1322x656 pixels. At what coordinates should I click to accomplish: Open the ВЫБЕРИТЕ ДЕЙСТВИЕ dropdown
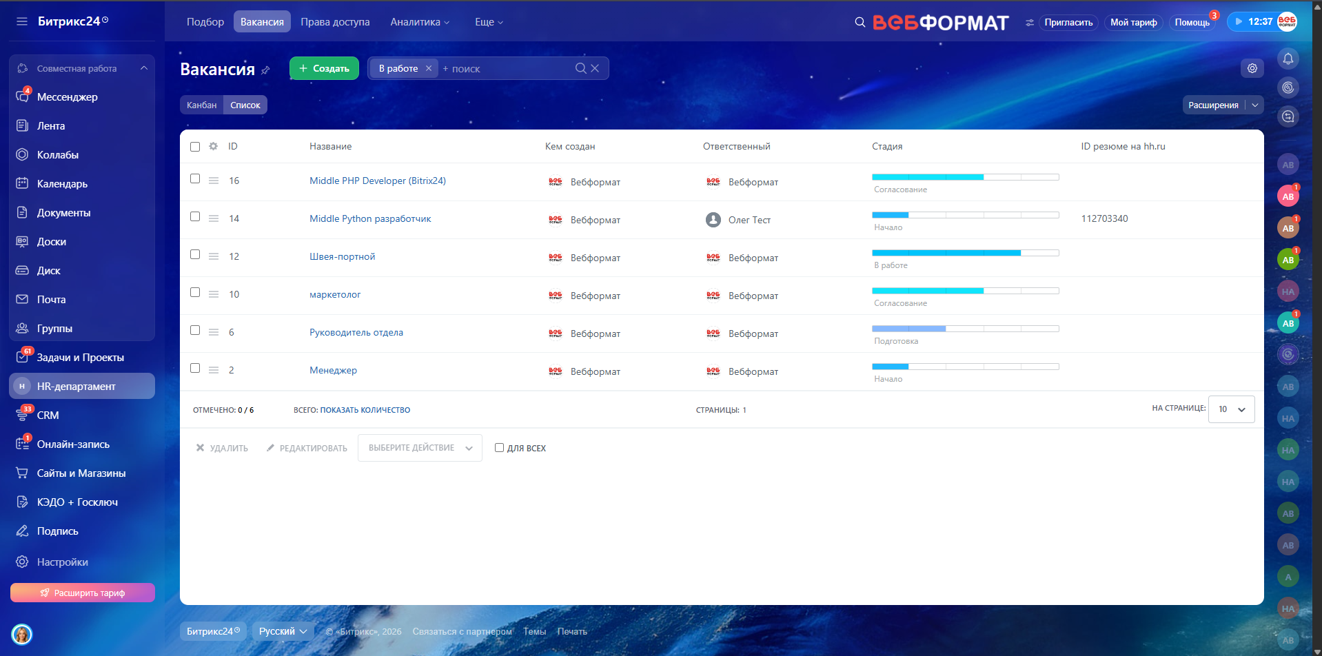pyautogui.click(x=420, y=448)
